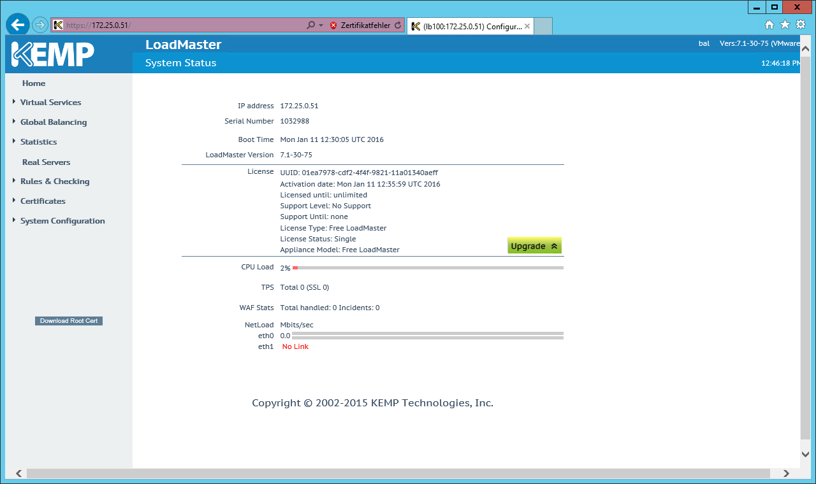Click the Appliance Model line
The height and width of the screenshot is (484, 816).
pos(340,250)
